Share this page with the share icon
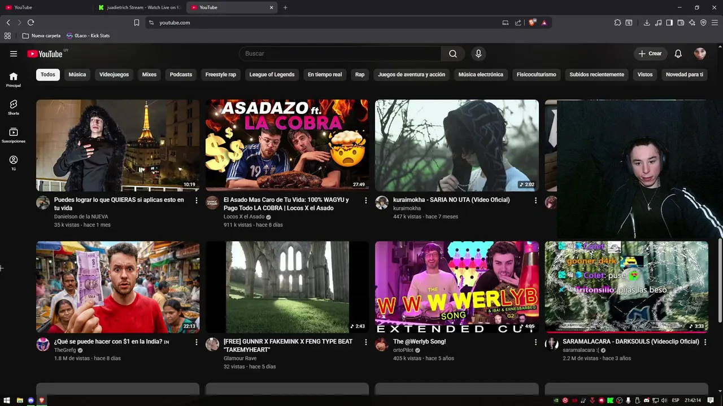Viewport: 723px width, 406px height. [x=518, y=23]
